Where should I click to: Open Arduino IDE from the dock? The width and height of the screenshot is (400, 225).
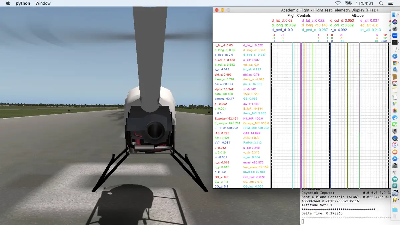click(395, 179)
